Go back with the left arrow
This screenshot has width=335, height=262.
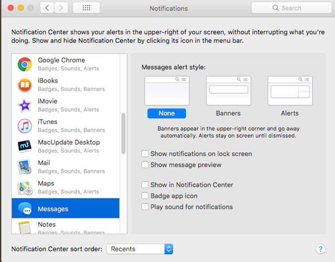tap(47, 8)
